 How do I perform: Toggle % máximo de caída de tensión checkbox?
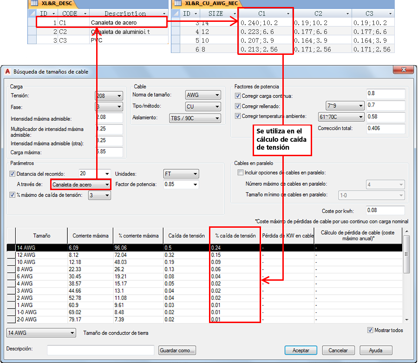pyautogui.click(x=12, y=195)
